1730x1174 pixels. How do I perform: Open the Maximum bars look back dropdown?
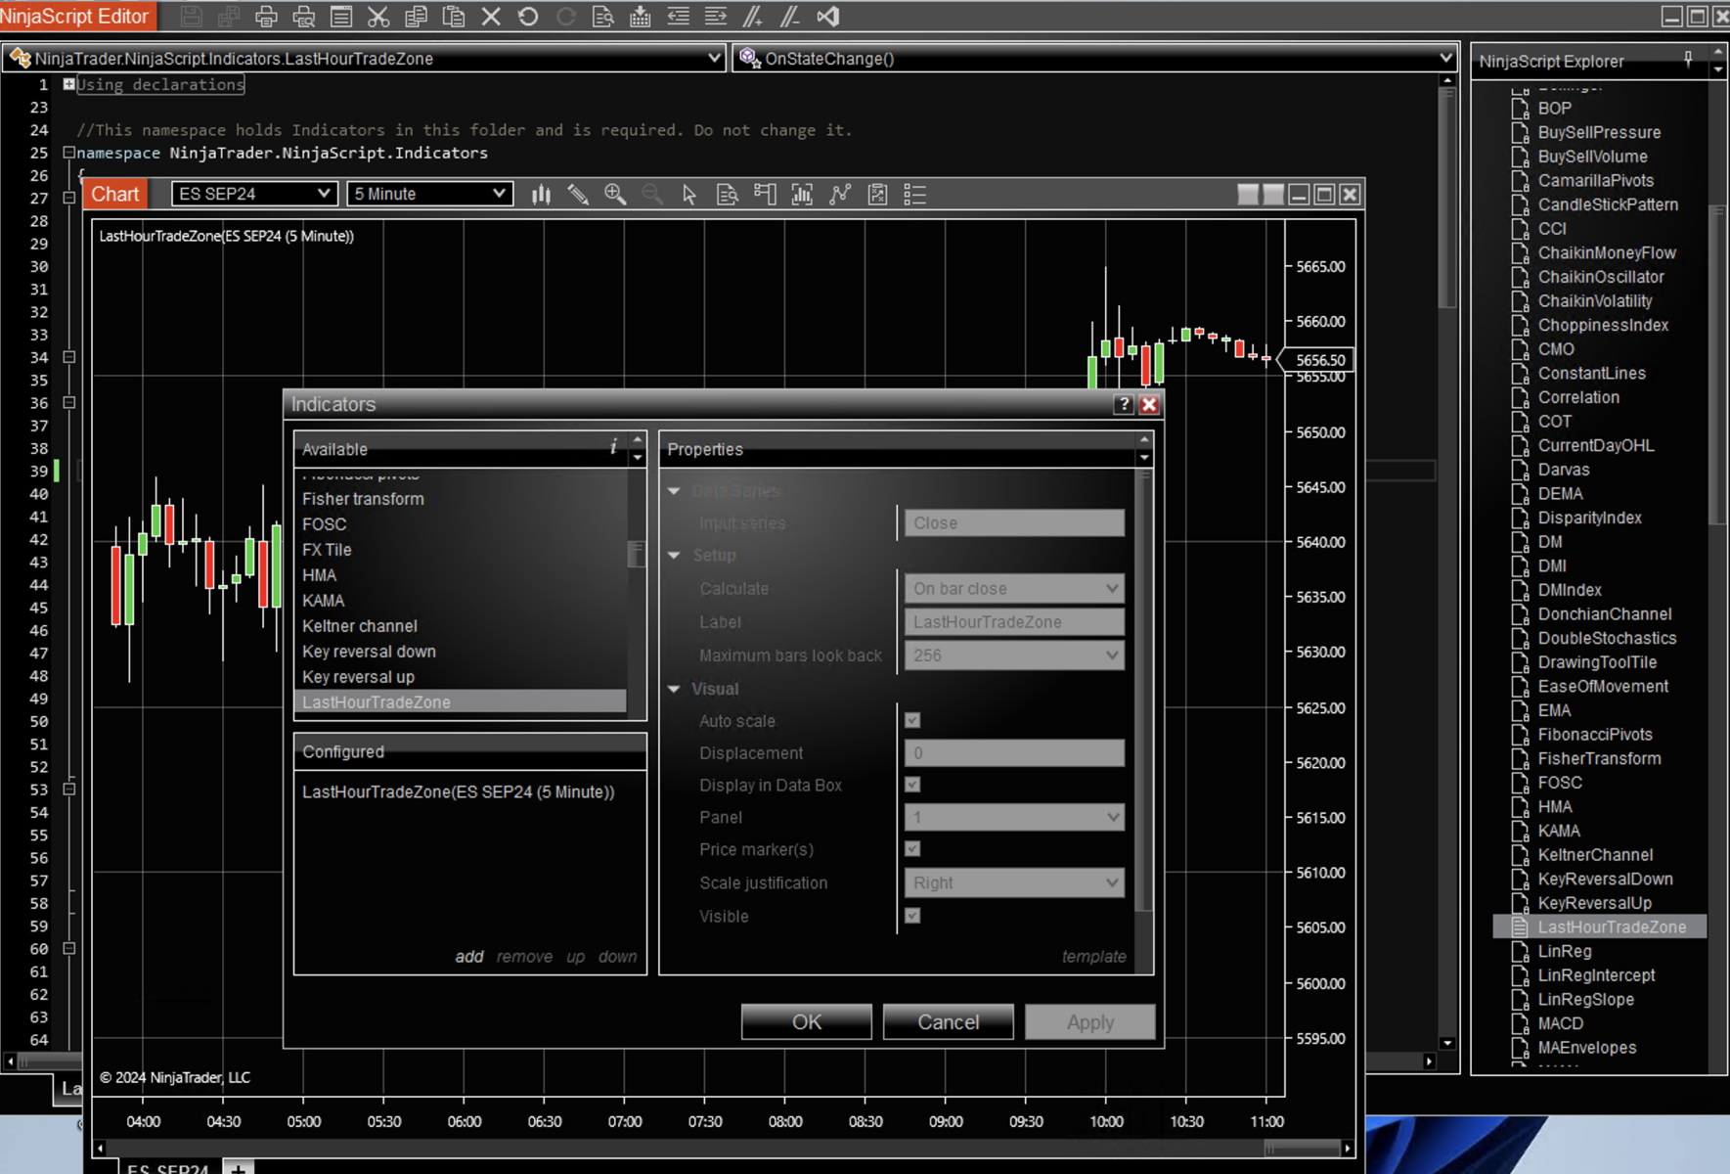click(x=1014, y=655)
